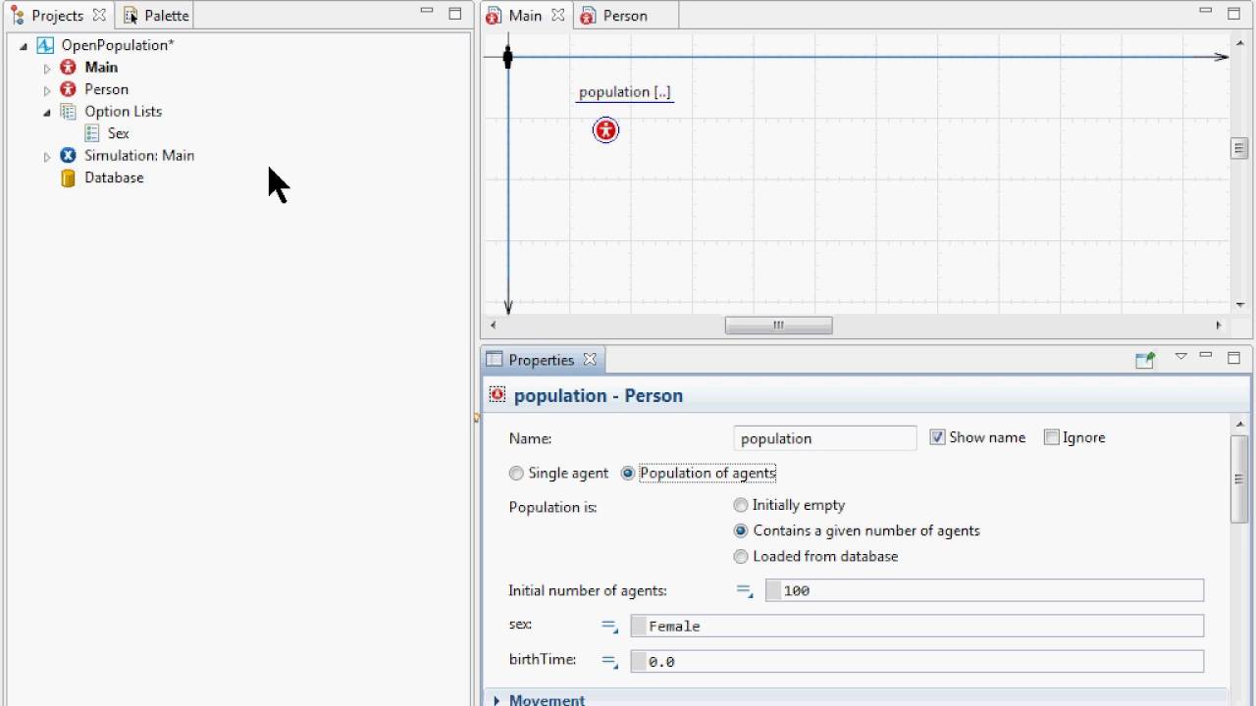Select Population of agents radio button
This screenshot has width=1256, height=706.
coord(628,473)
